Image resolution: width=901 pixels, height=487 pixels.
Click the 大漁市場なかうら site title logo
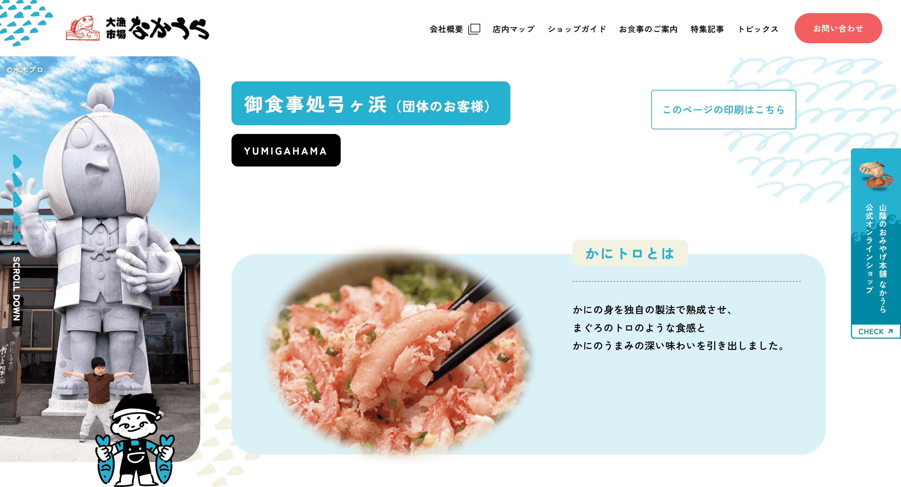coord(137,28)
